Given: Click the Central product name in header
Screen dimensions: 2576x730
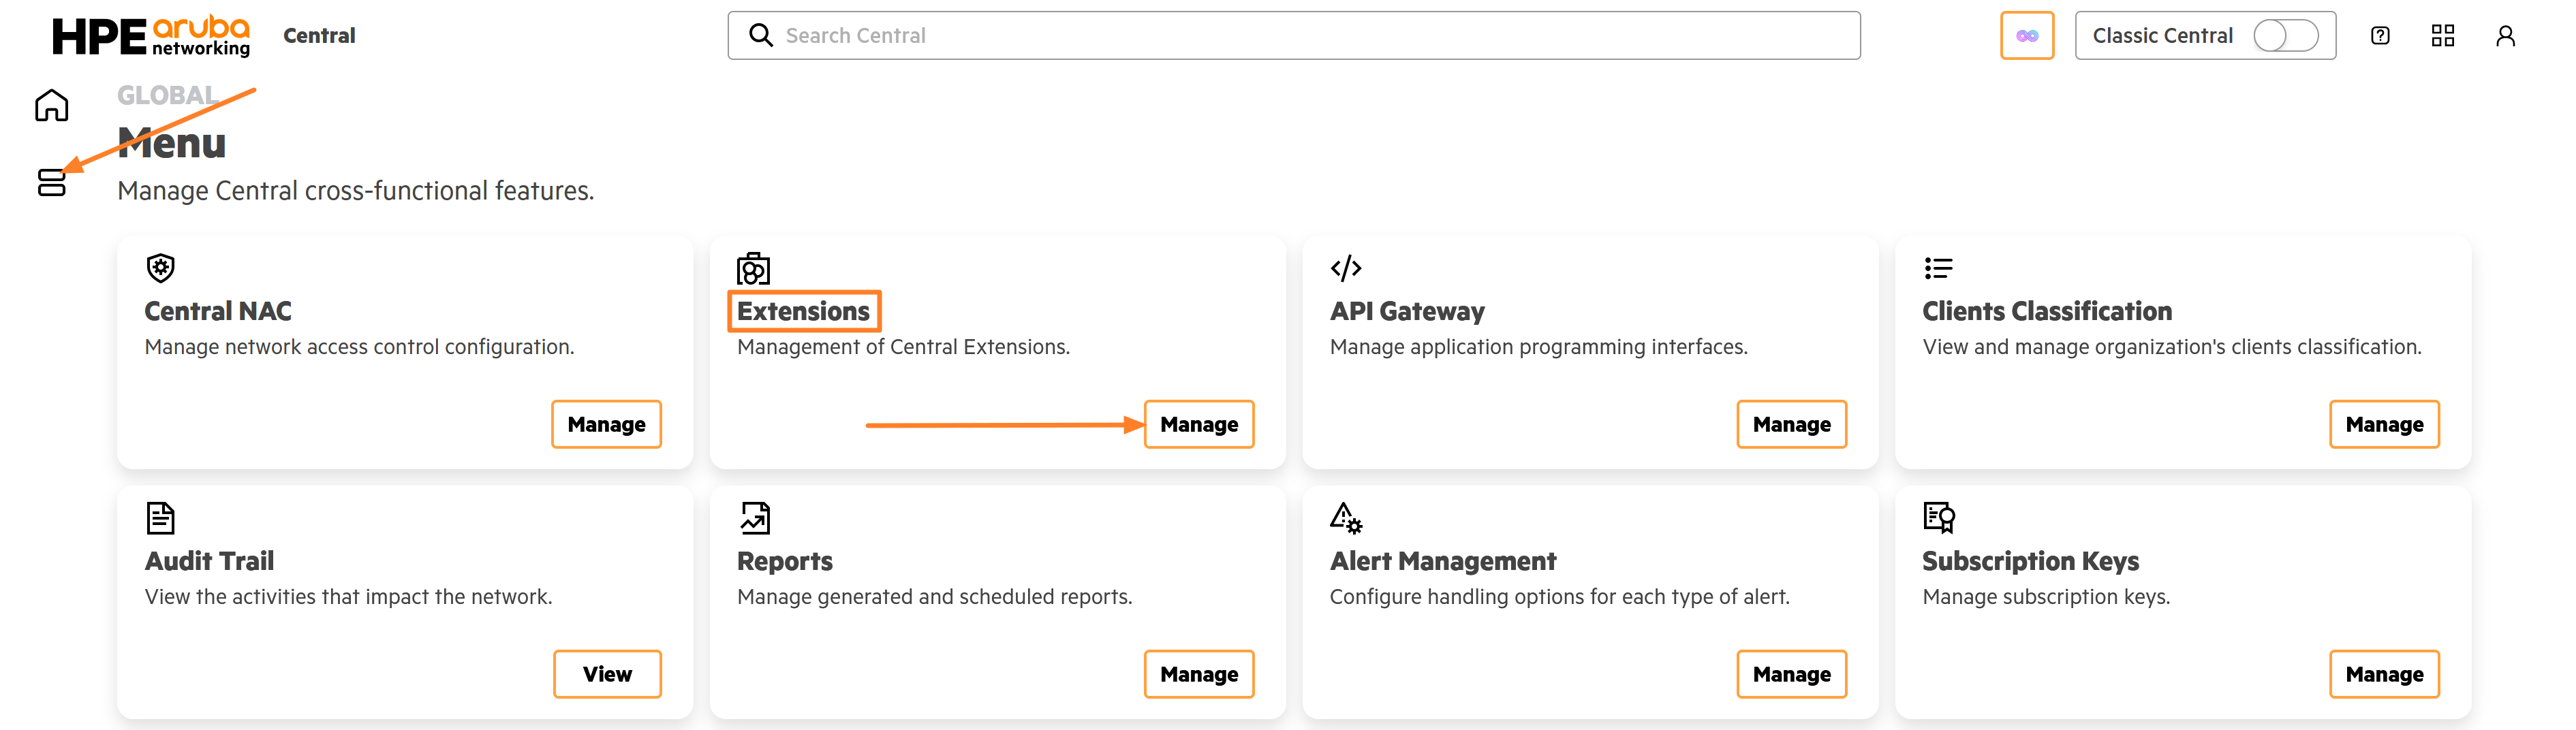Looking at the screenshot, I should click(x=319, y=36).
